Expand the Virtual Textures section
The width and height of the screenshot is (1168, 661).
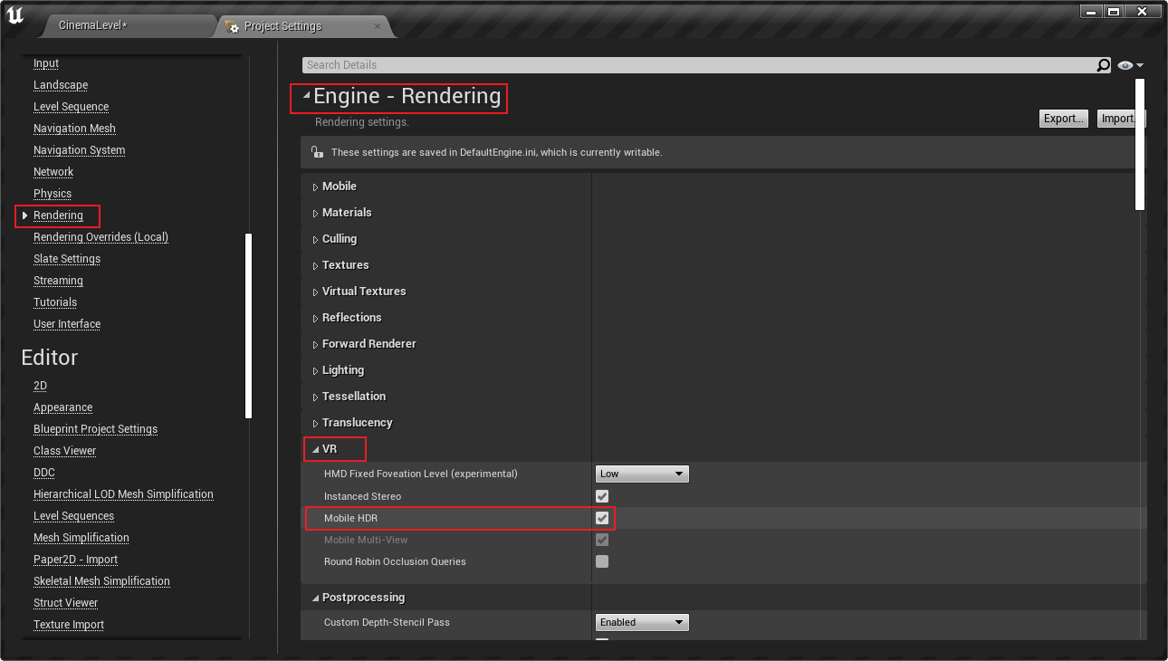pyautogui.click(x=316, y=292)
